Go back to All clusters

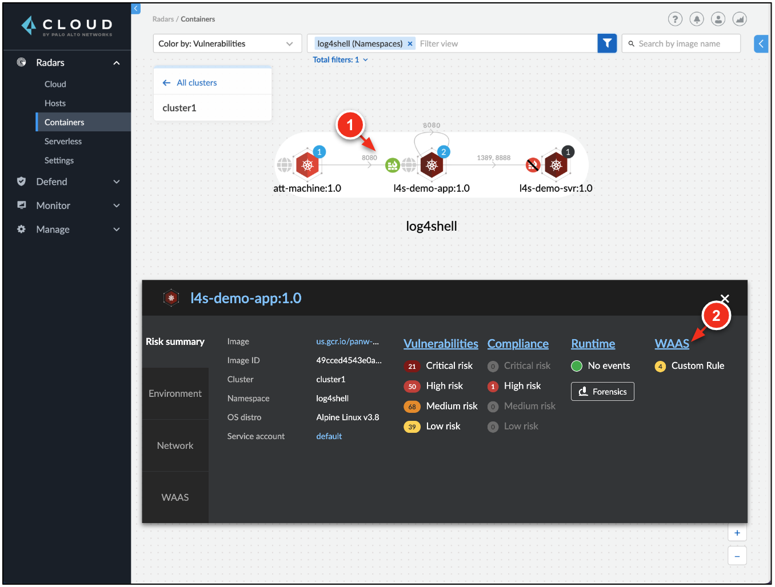tap(197, 83)
